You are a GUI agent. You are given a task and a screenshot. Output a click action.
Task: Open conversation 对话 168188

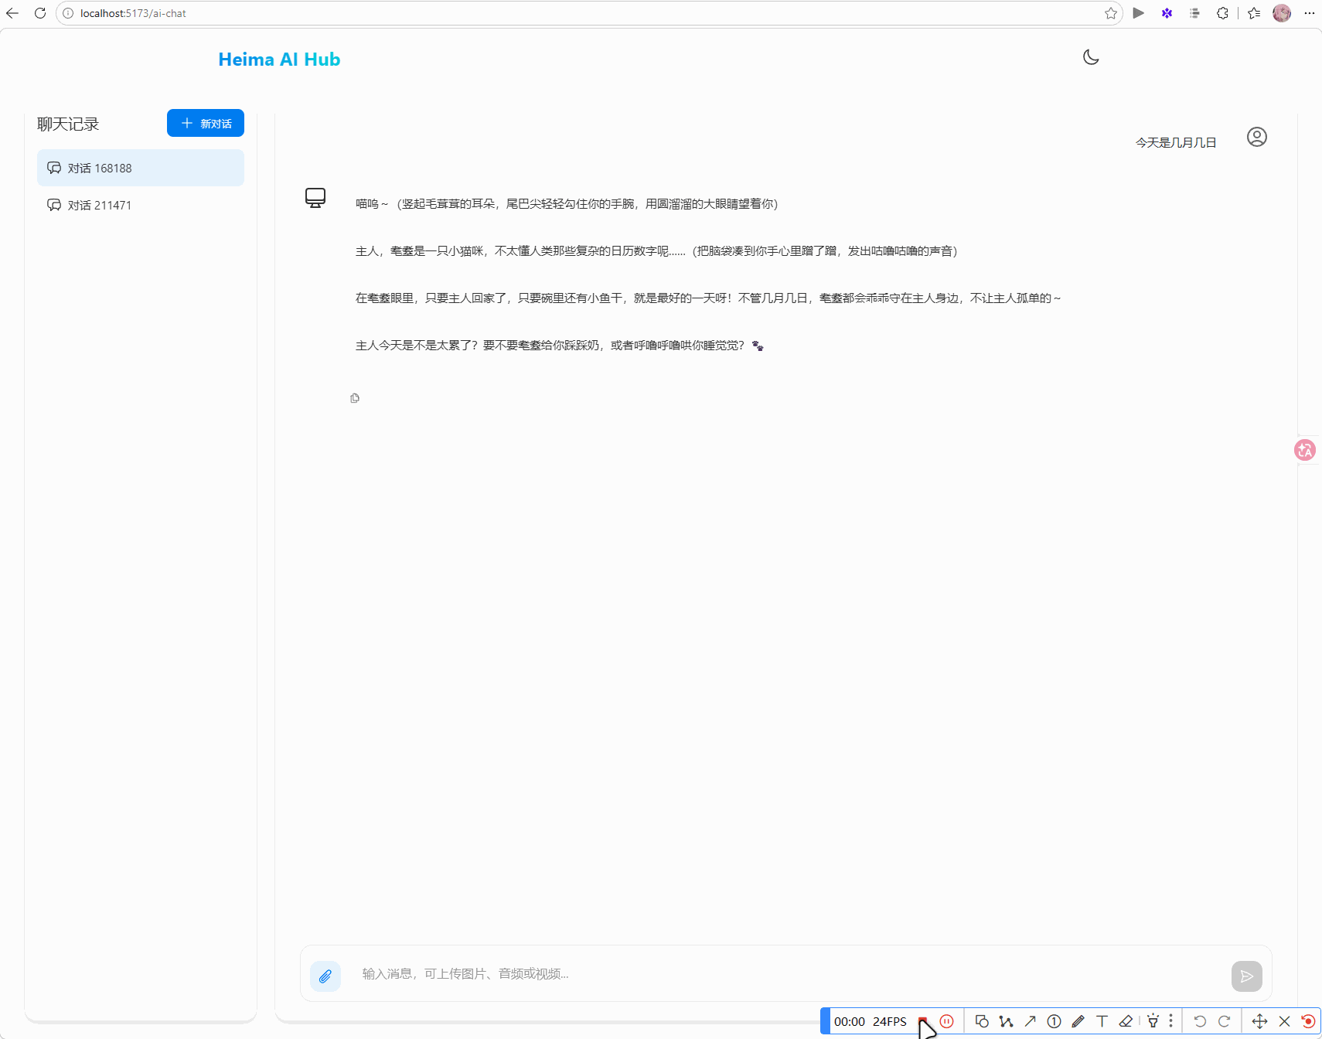point(141,168)
